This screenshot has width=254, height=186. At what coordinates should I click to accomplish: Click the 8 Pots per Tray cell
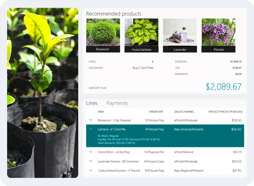(155, 129)
